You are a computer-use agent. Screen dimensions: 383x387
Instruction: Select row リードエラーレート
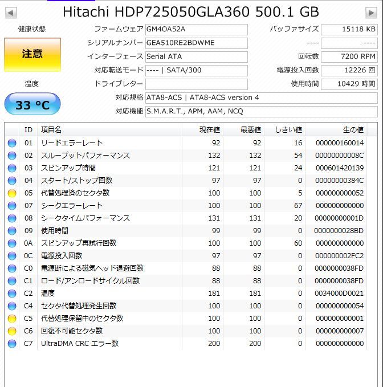coord(186,143)
